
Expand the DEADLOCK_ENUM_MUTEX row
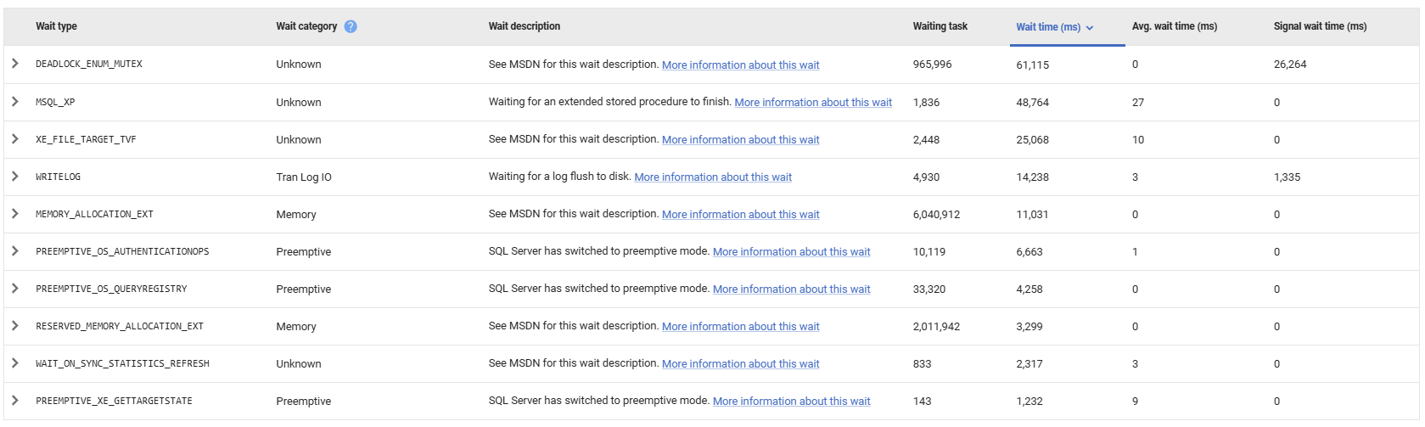click(15, 64)
